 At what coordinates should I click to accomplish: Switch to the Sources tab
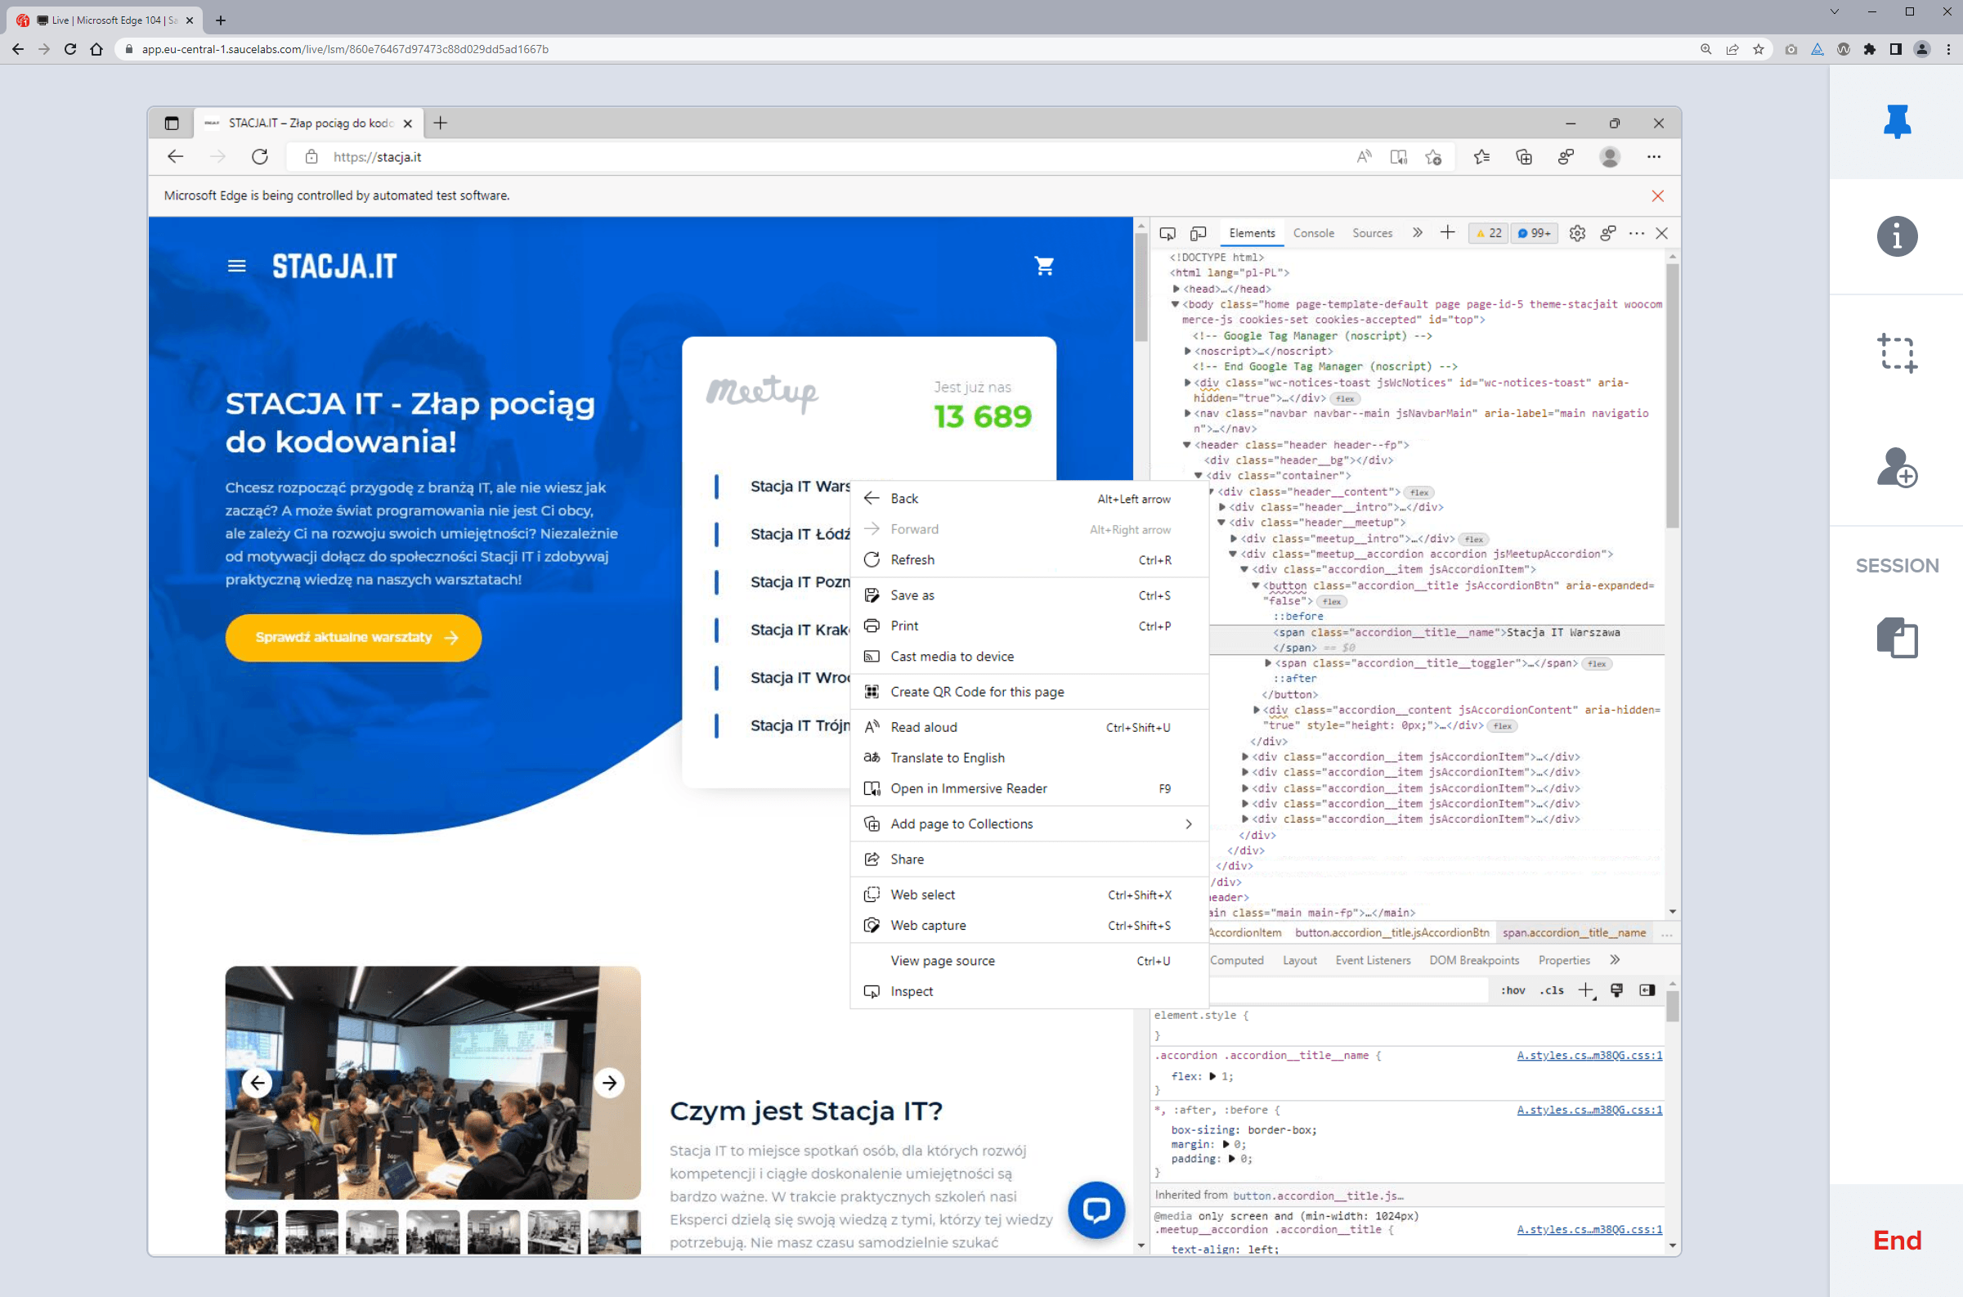(x=1372, y=233)
